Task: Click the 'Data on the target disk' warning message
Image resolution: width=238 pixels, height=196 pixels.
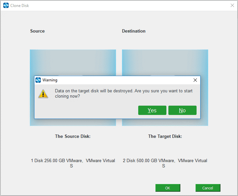Action: pos(124,94)
